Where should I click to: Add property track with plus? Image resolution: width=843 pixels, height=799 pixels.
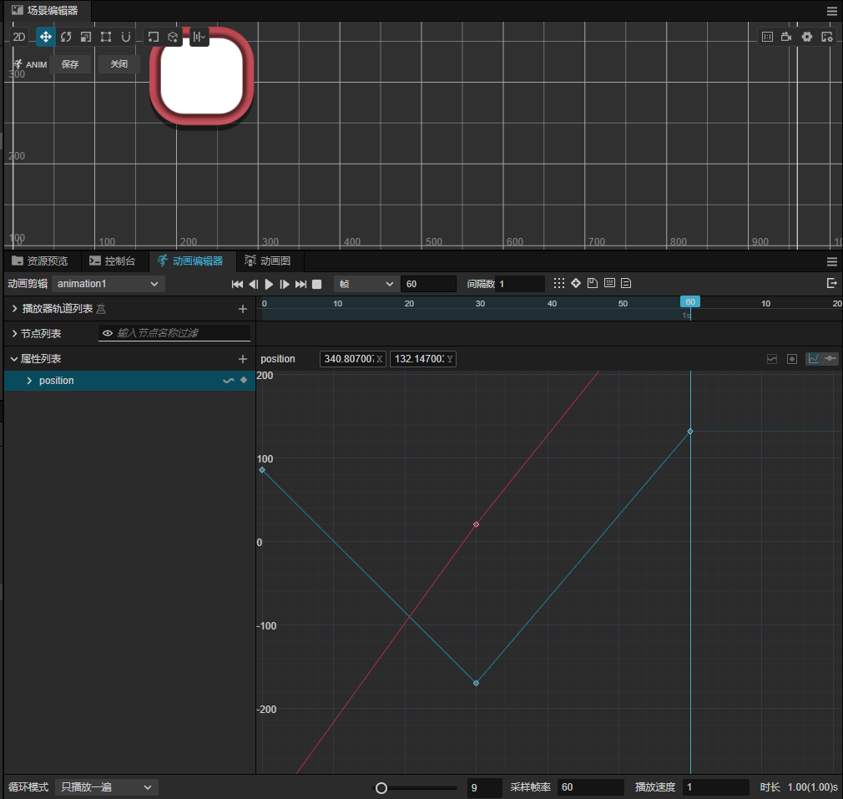(243, 359)
